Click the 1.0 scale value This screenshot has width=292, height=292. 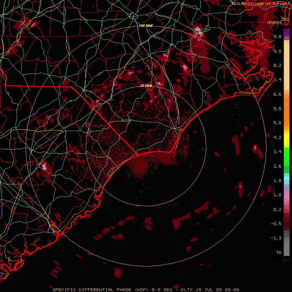pos(277,195)
